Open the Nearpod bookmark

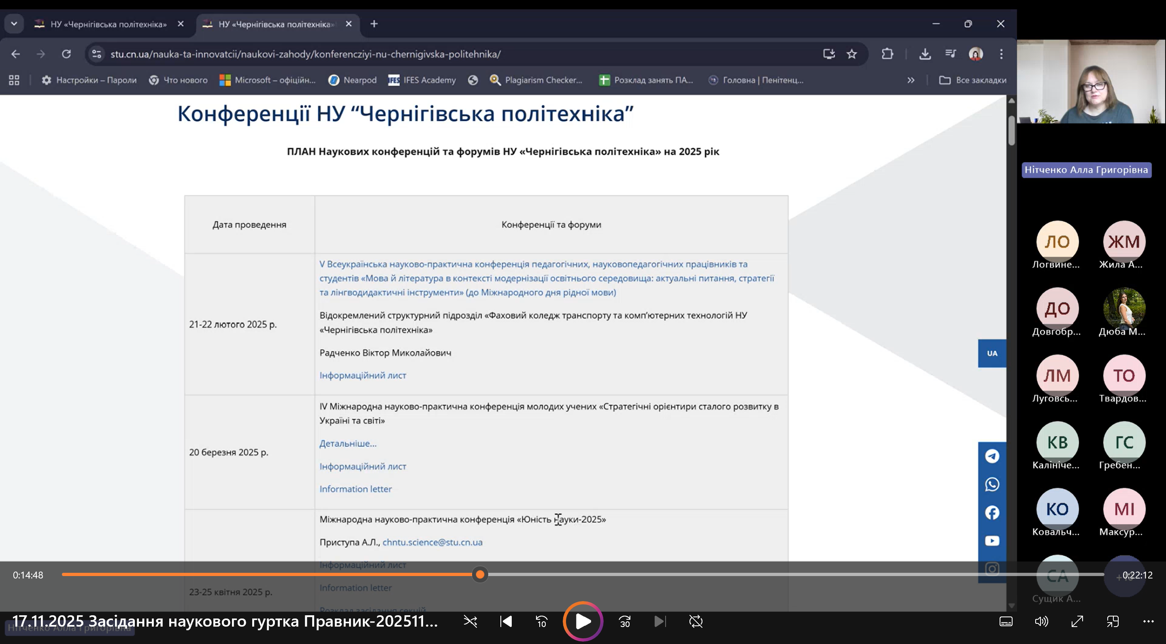(353, 80)
